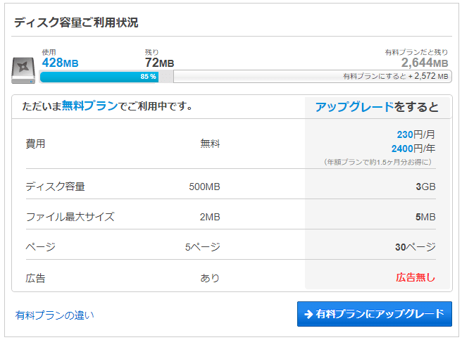
Task: Click the red 広告無し text
Action: [x=416, y=277]
